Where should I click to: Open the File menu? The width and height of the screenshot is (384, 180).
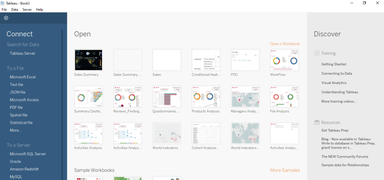tap(4, 9)
